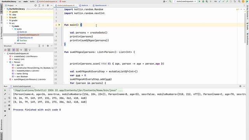
Task: Select sumOfAges(List<Person>) in Structure panel
Action: coord(30,79)
